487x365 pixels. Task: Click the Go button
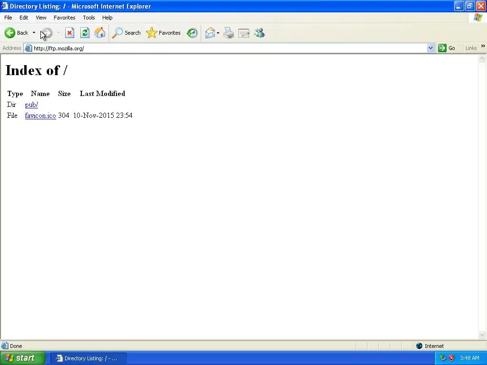point(447,48)
